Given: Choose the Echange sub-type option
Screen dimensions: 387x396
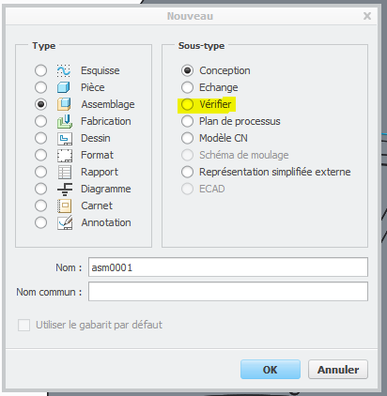Looking at the screenshot, I should [x=187, y=87].
